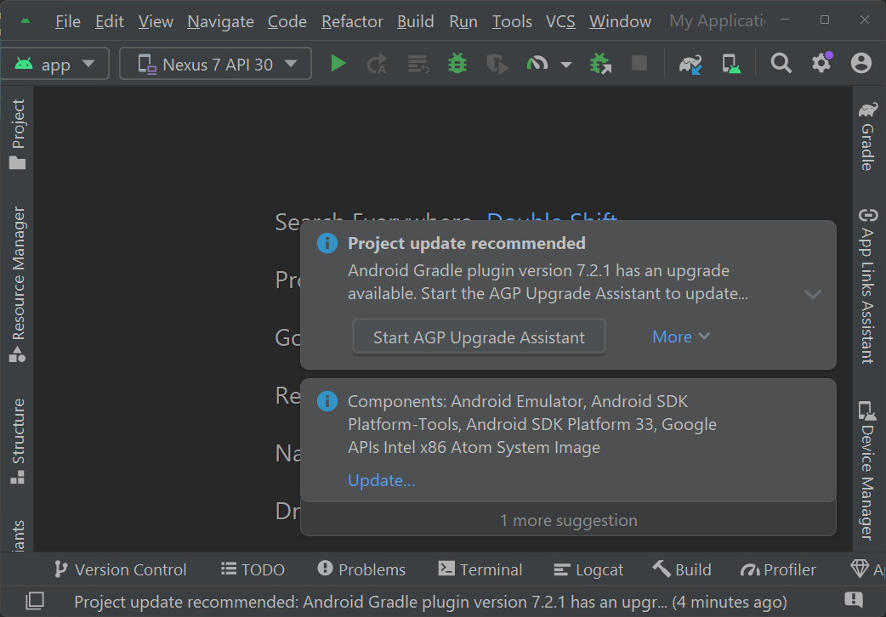Expand the More actions dropdown in notification
This screenshot has width=886, height=617.
coord(681,337)
